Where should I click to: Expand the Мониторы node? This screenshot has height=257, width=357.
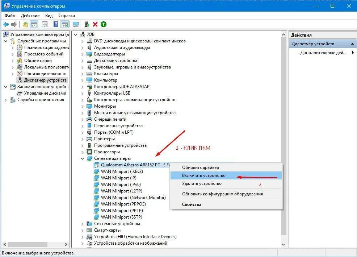coord(83,106)
